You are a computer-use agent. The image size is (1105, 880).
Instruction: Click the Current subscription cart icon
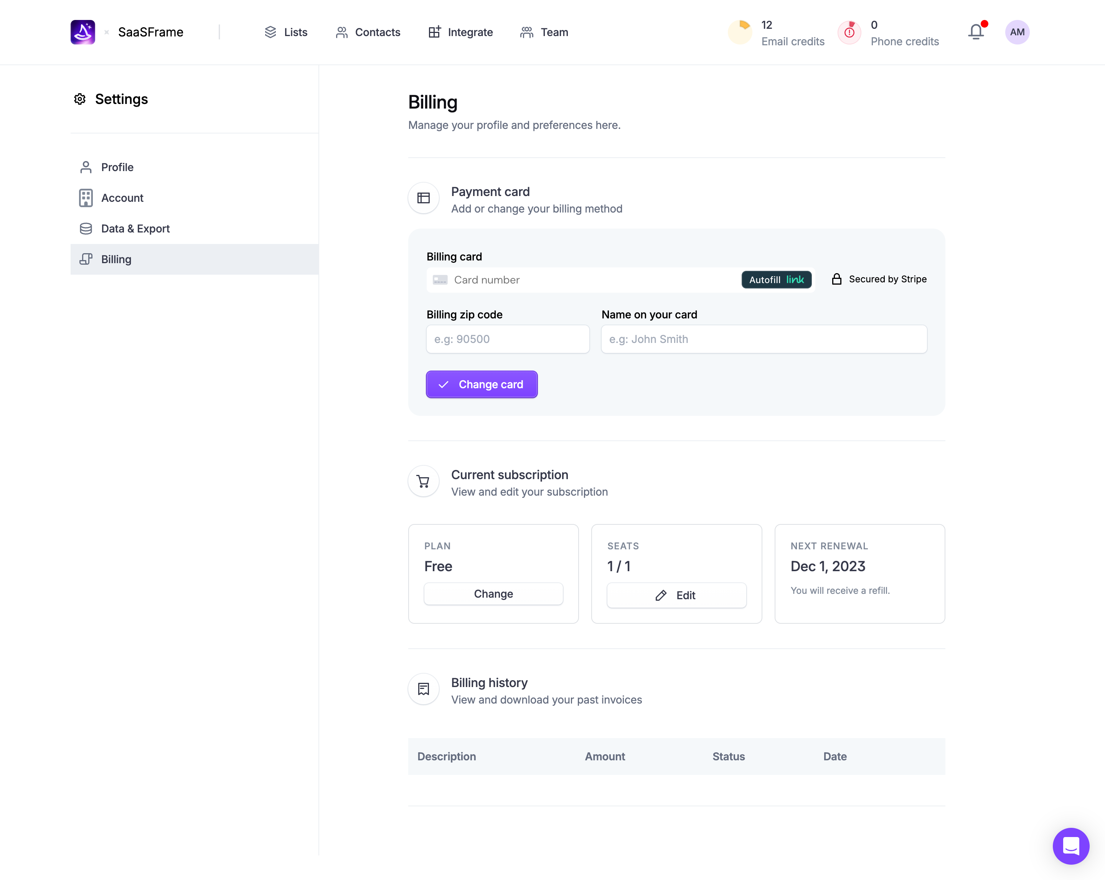tap(423, 481)
